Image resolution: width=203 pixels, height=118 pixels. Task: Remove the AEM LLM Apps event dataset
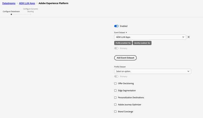click(x=189, y=37)
